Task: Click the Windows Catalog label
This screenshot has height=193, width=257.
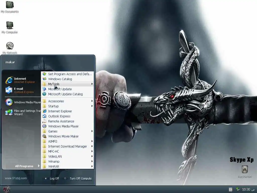Action: (x=60, y=79)
